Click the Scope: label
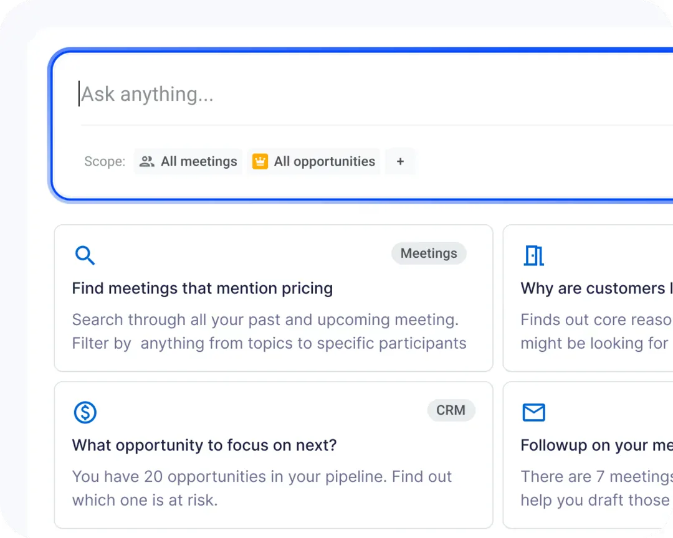The width and height of the screenshot is (673, 538). [105, 161]
